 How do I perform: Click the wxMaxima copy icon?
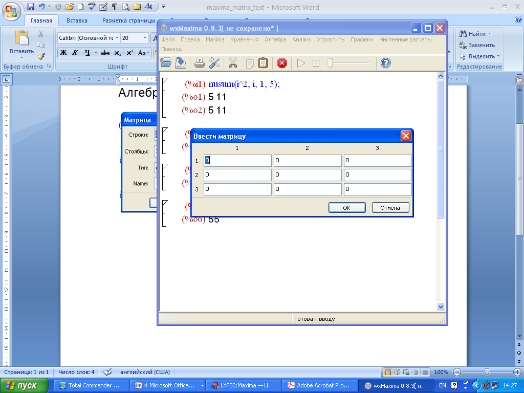tap(248, 62)
